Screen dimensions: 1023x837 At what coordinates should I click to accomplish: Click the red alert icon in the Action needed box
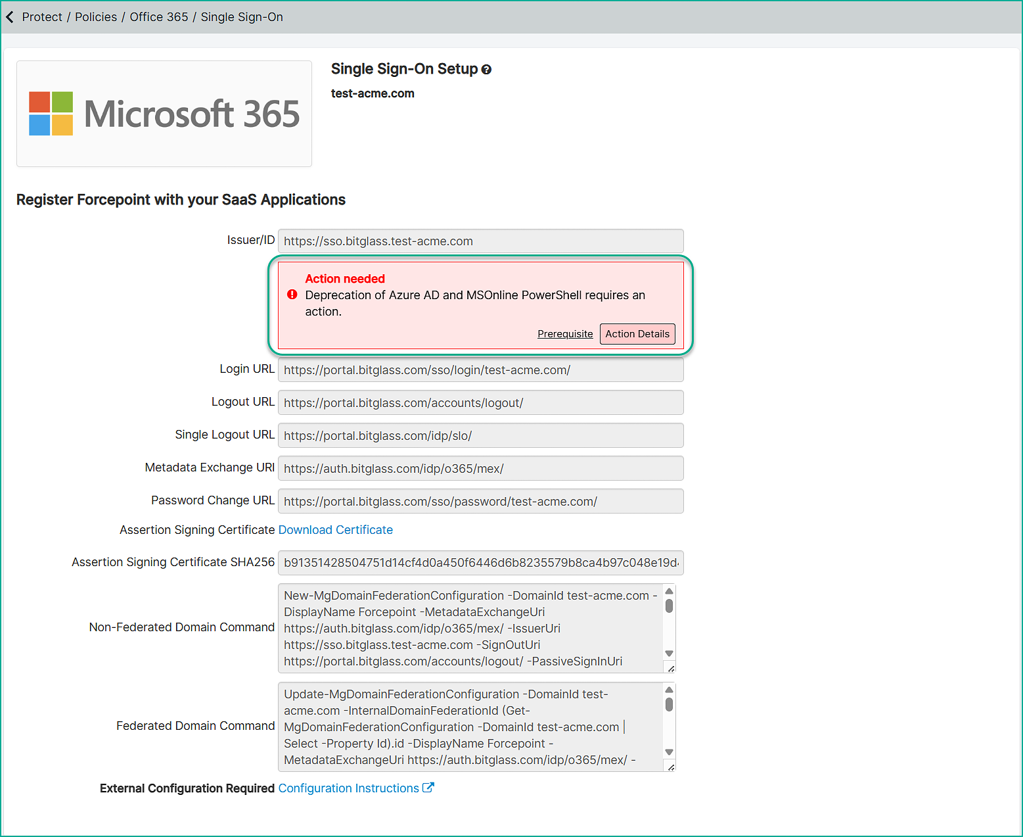(x=292, y=295)
